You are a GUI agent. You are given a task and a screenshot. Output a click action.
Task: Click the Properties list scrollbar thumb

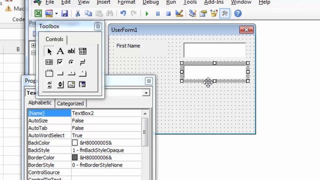[145, 132]
